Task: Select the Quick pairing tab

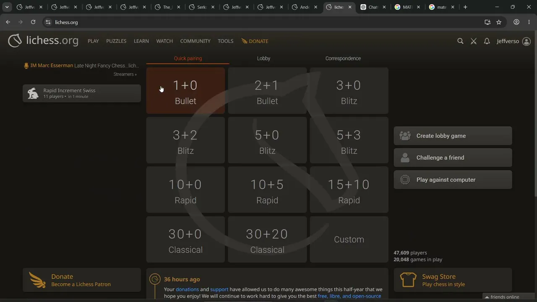Action: [x=188, y=58]
